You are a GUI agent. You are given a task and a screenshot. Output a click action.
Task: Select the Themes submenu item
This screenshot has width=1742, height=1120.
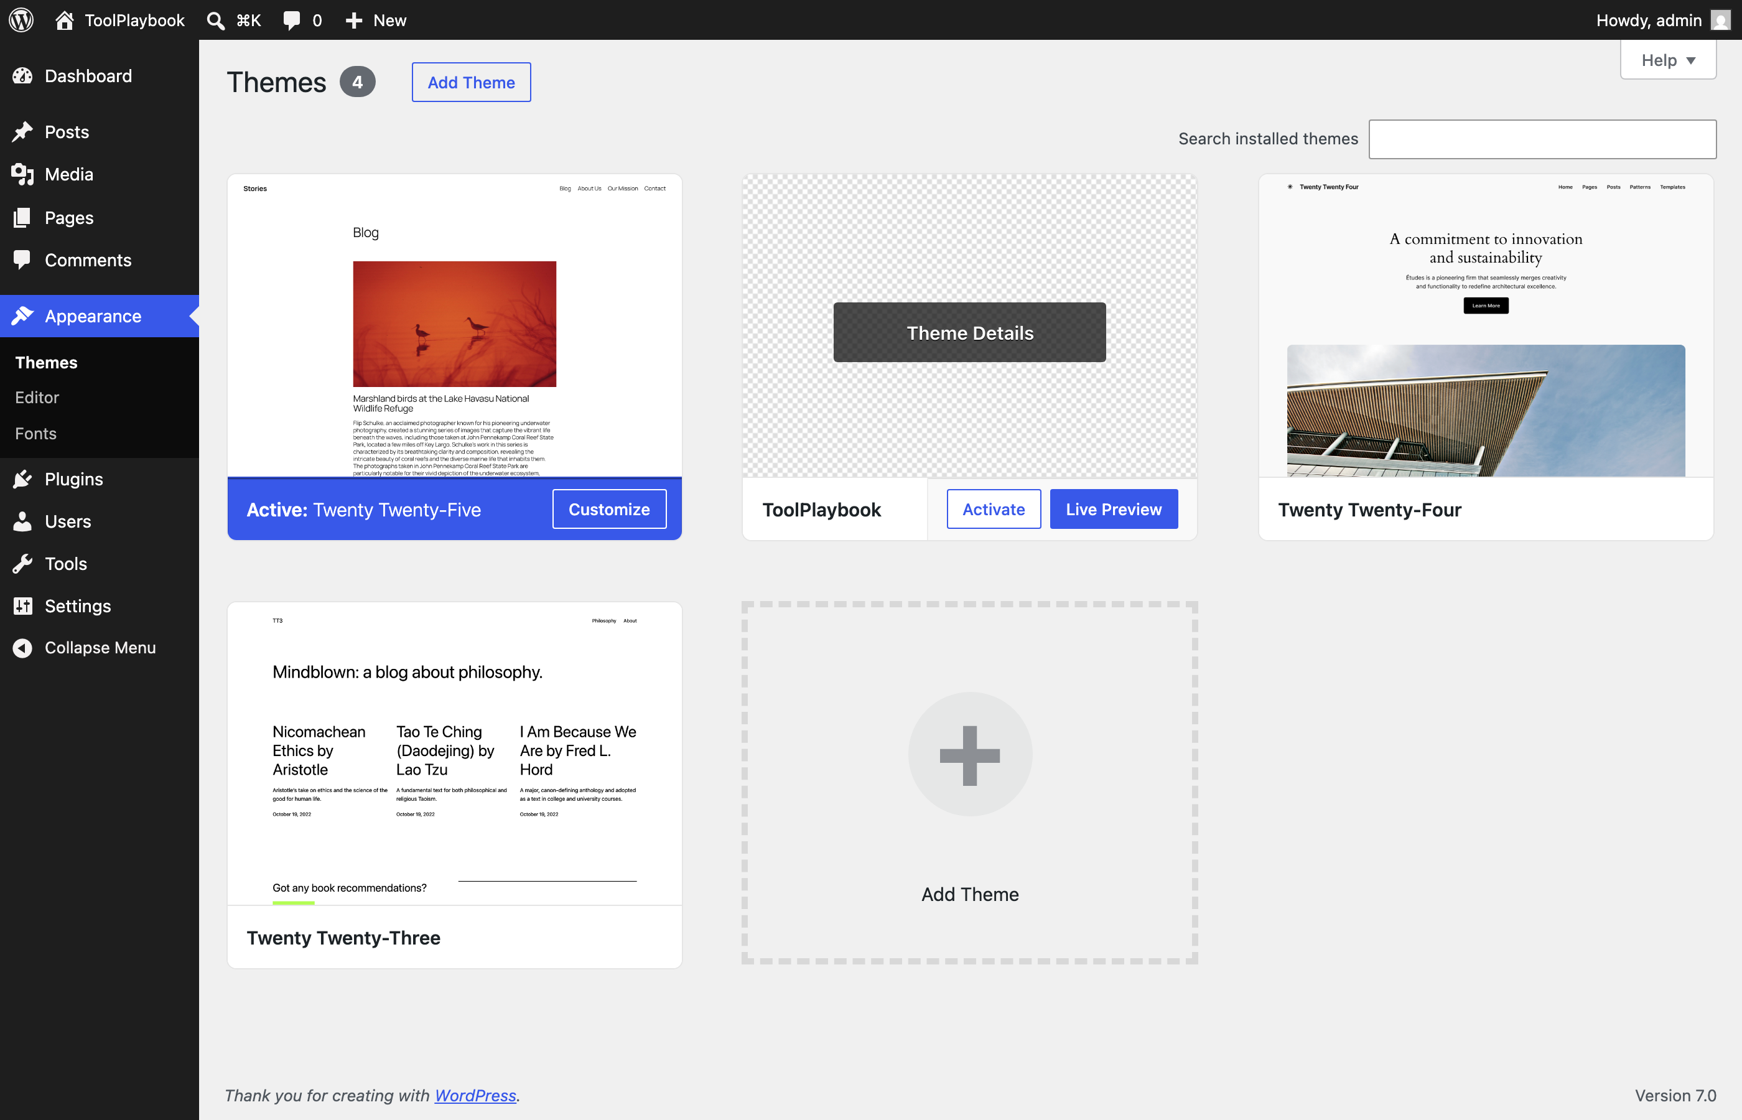point(47,362)
